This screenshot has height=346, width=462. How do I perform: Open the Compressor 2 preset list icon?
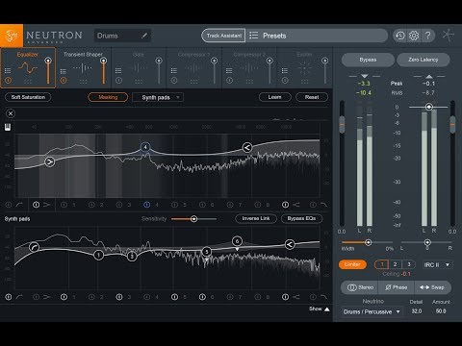229,71
